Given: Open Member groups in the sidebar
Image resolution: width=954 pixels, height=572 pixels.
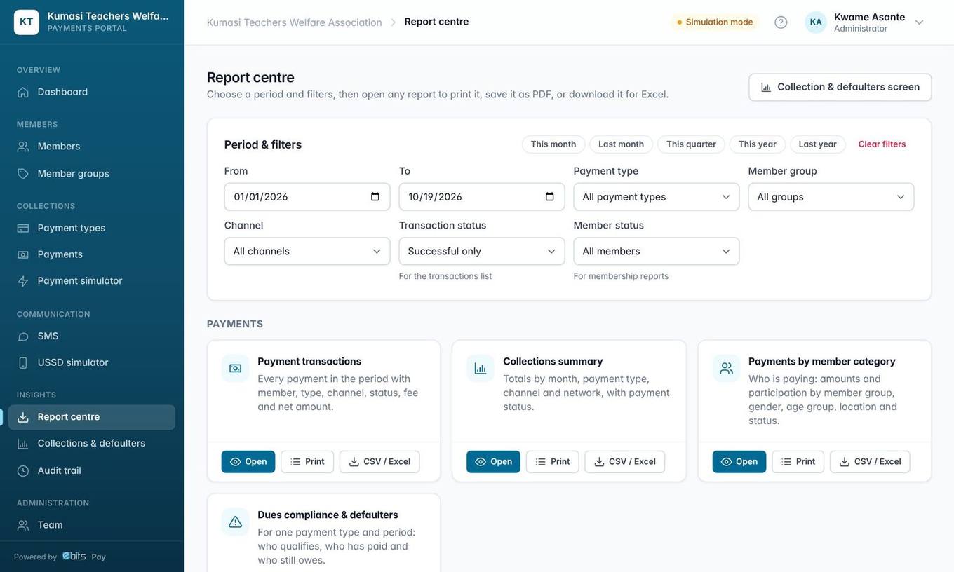Looking at the screenshot, I should pyautogui.click(x=92, y=174).
